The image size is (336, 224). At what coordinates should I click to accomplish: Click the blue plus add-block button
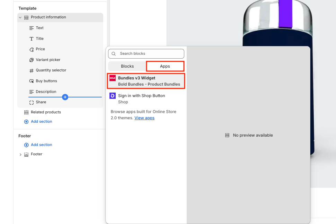65,97
